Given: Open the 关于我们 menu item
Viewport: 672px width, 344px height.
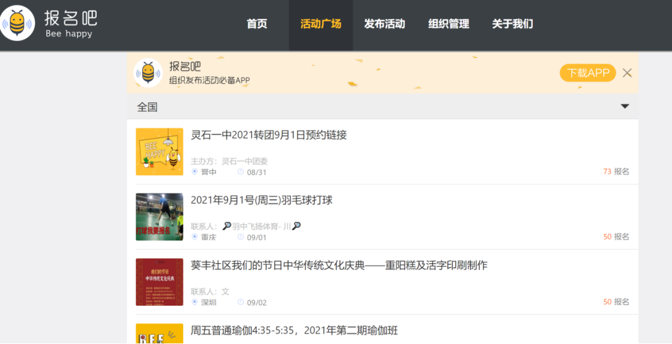Looking at the screenshot, I should (x=513, y=24).
